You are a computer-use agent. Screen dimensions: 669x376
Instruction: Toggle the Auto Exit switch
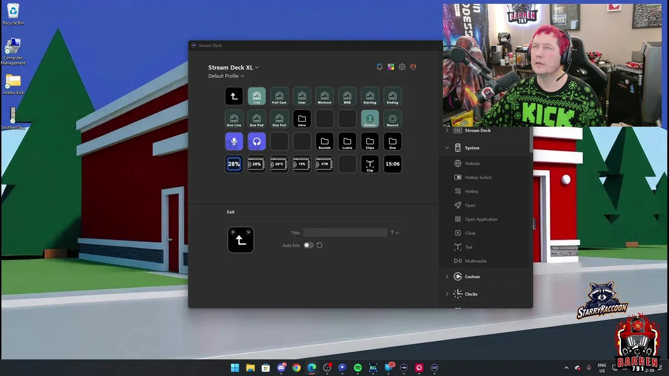308,245
